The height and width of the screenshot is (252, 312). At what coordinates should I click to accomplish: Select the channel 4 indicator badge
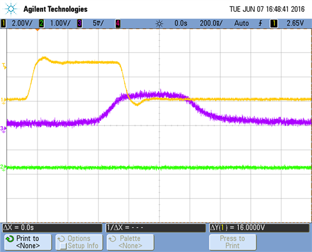118,23
